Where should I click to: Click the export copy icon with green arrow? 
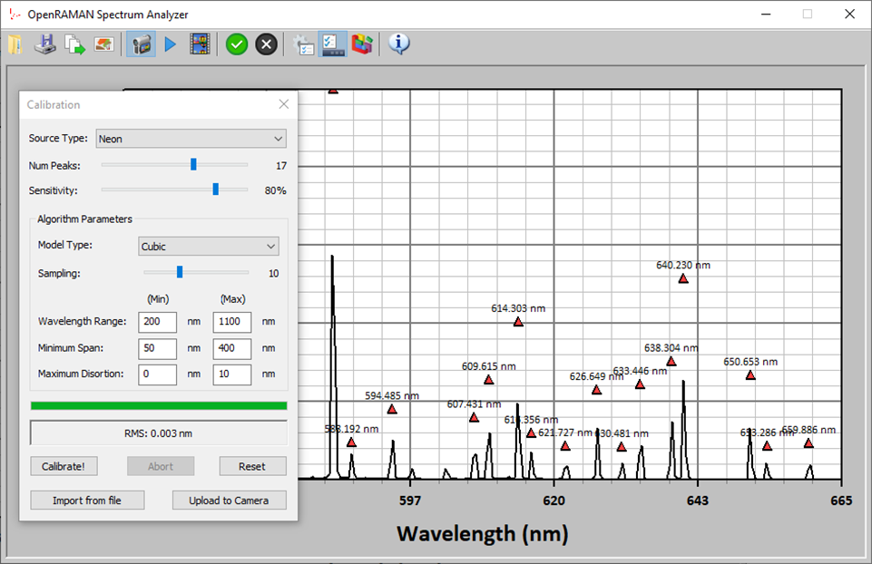(74, 44)
